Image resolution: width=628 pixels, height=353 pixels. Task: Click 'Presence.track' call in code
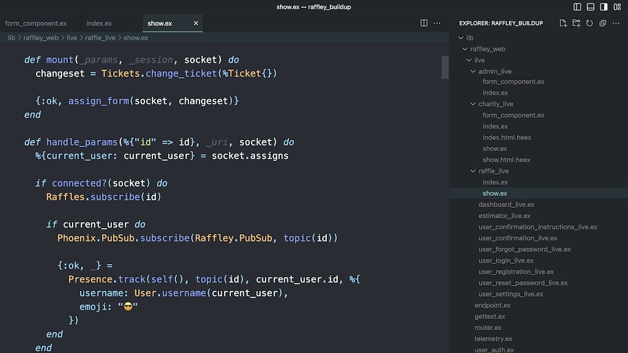(107, 279)
